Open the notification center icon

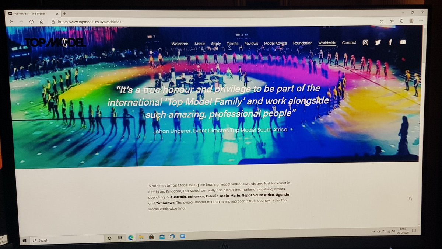pos(414,231)
